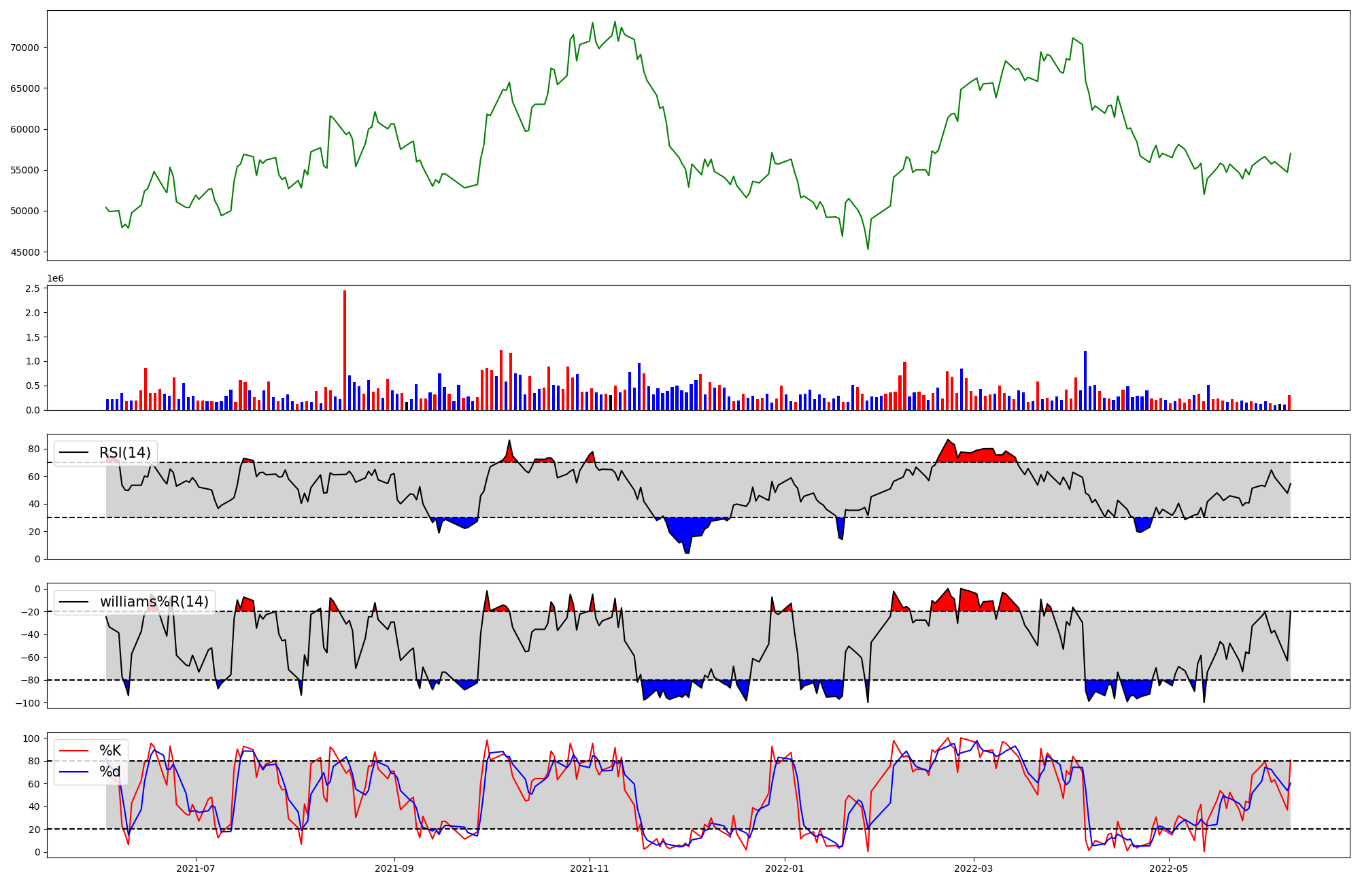Click the tallest red volume bar
The image size is (1360, 884).
345,350
